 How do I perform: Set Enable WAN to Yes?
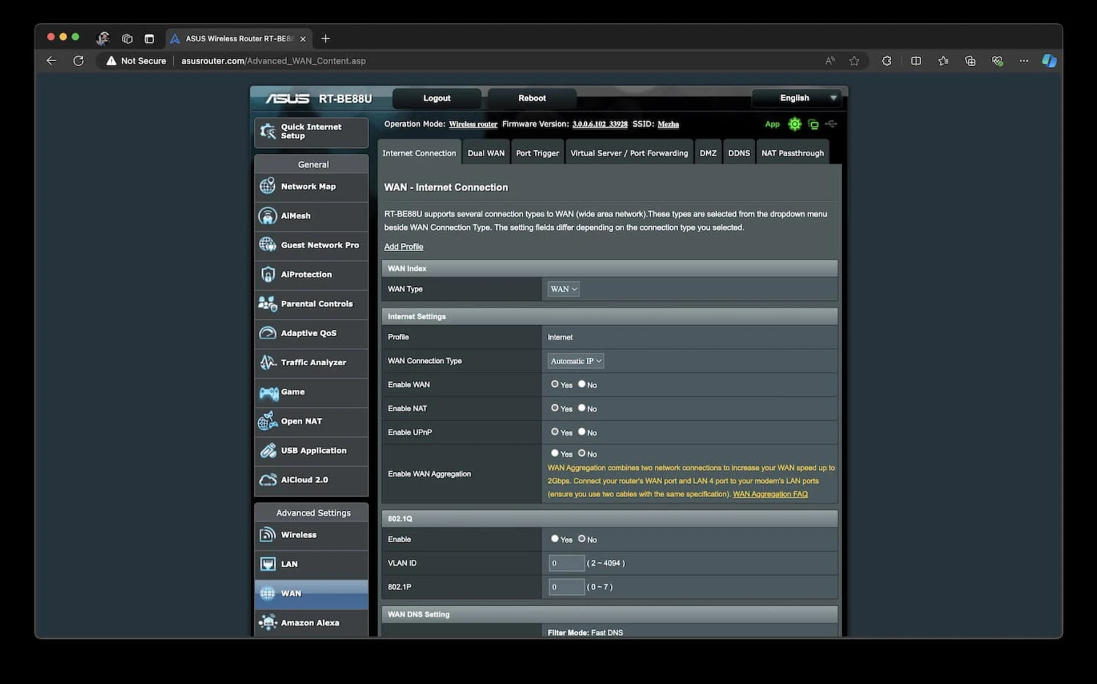[x=554, y=385]
